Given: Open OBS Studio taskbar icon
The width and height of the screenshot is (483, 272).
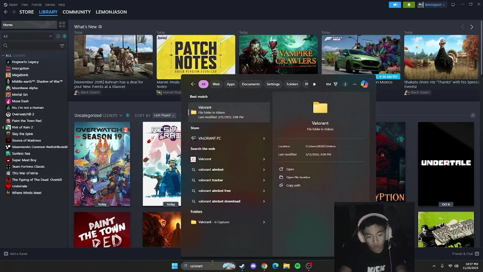Looking at the screenshot, I should [x=309, y=266].
